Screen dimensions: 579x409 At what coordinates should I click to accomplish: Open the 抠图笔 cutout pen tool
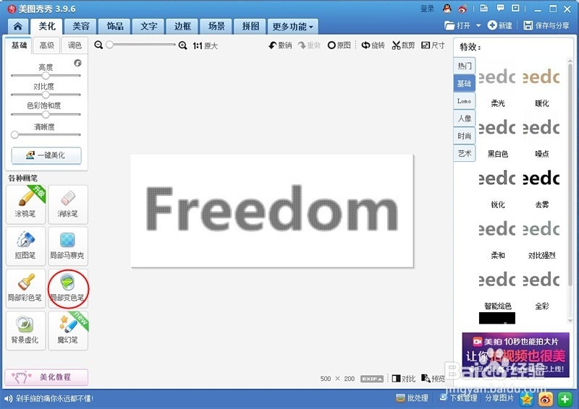coord(25,246)
